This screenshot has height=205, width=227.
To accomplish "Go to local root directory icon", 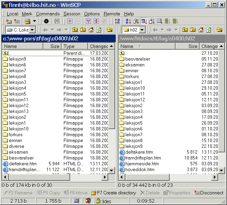I will (83, 30).
